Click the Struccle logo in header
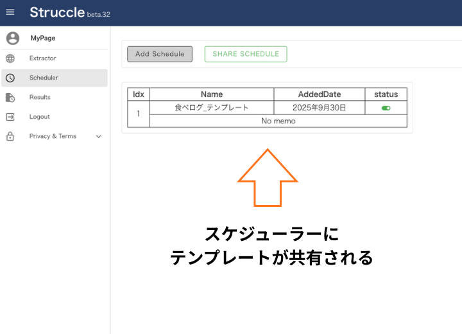 pos(57,12)
